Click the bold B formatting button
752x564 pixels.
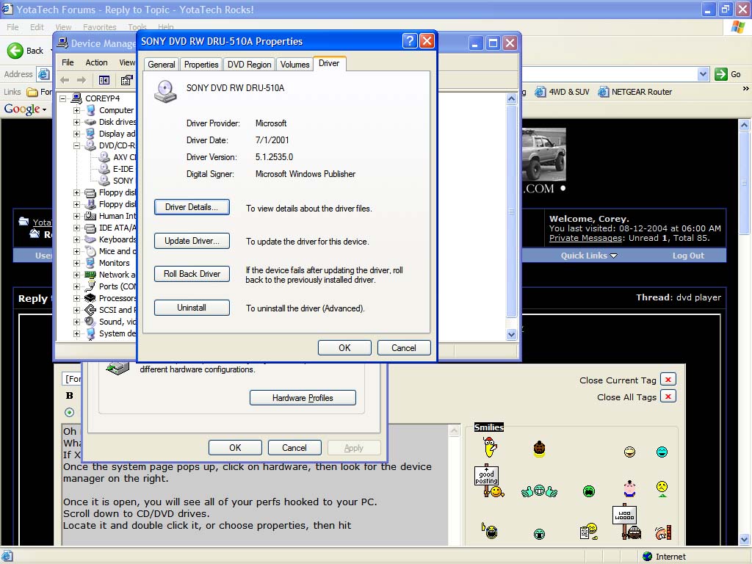pos(70,396)
